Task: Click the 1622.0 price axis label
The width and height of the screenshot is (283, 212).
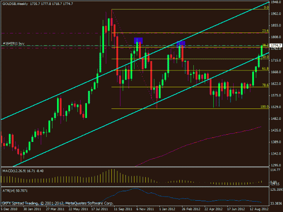Action: [x=276, y=84]
